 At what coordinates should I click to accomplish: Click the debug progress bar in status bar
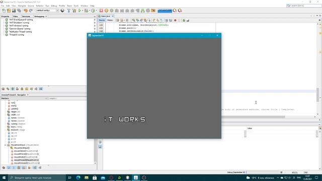tap(263, 172)
